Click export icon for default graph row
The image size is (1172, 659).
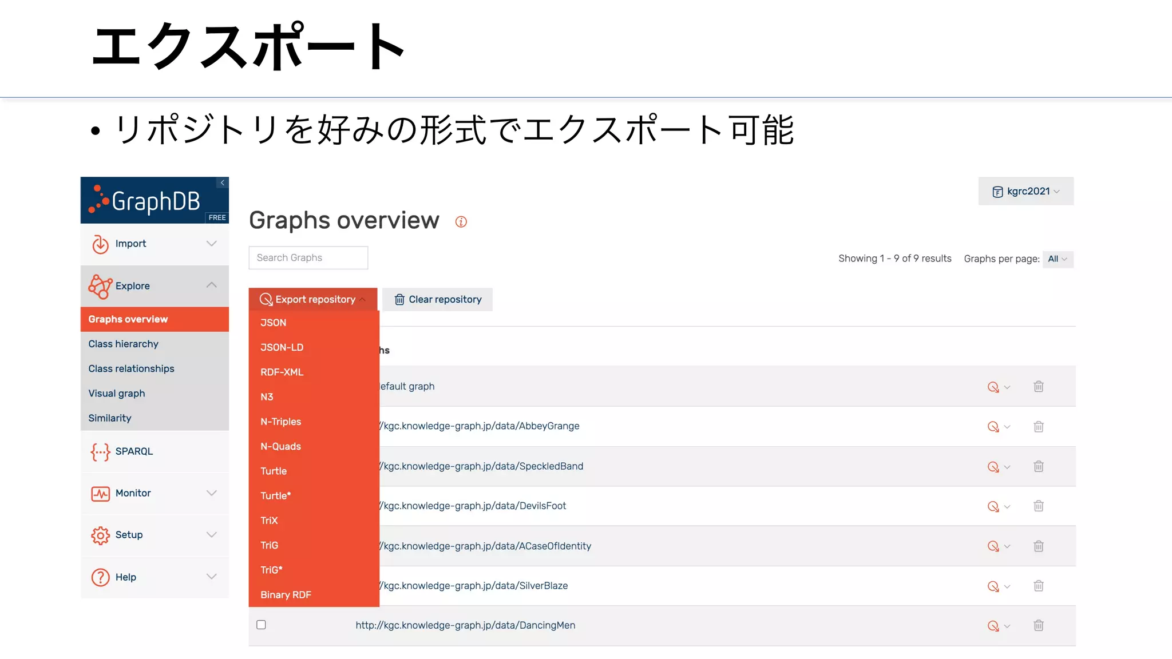[x=993, y=387]
